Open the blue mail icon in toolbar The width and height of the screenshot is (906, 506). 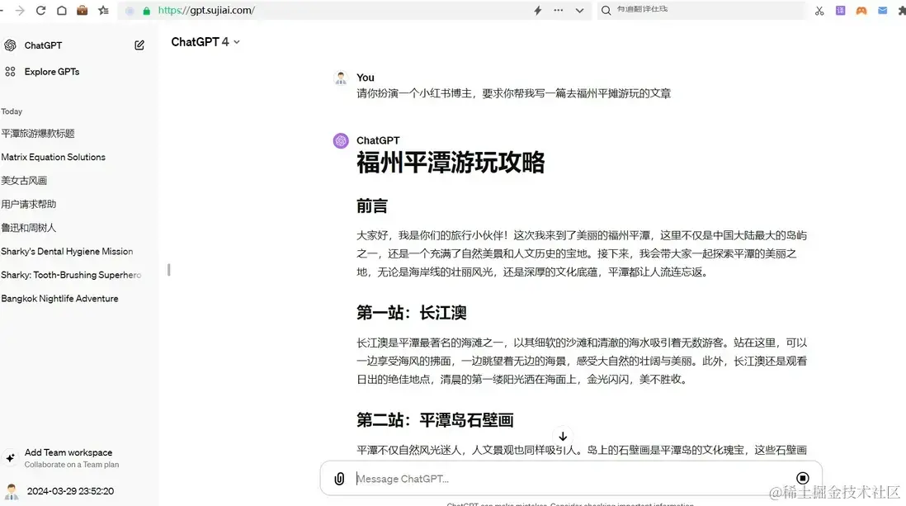(x=882, y=11)
